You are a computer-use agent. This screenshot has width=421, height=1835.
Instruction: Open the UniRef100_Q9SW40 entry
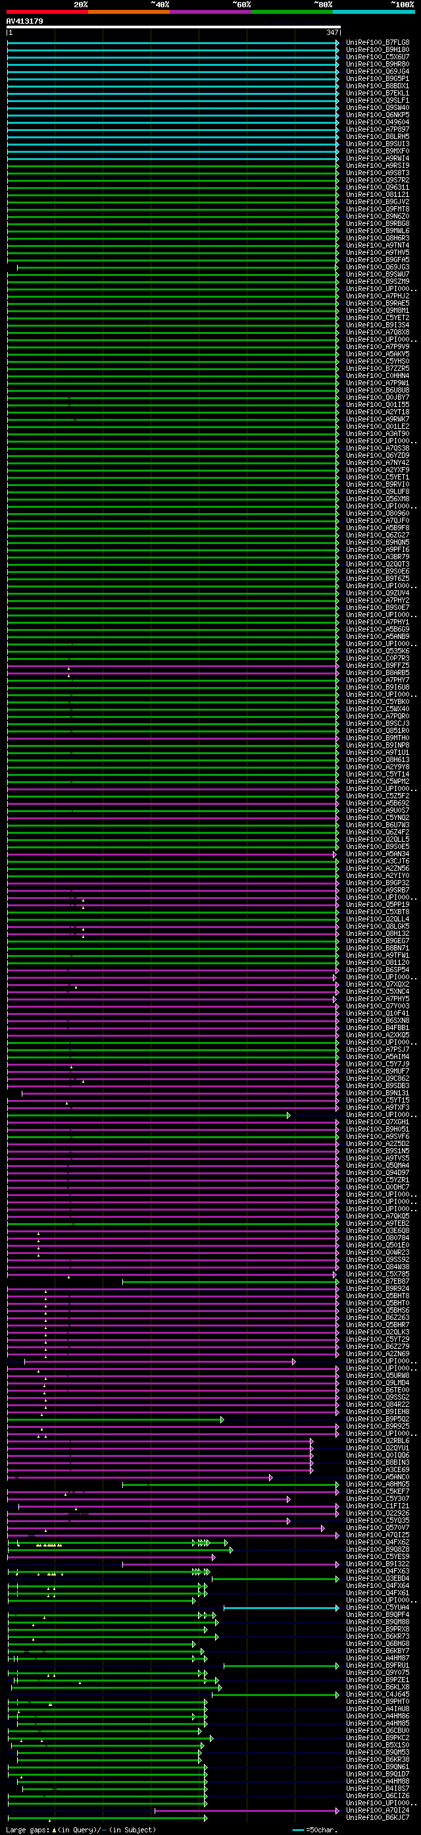(x=378, y=107)
